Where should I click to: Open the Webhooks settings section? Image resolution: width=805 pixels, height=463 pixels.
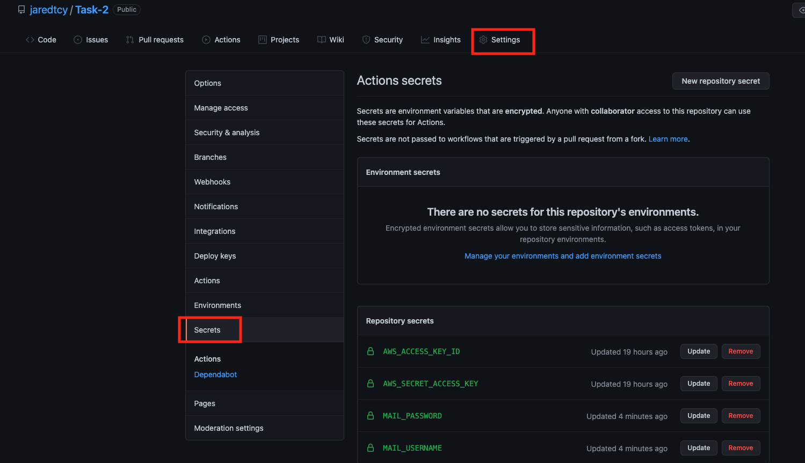coord(212,181)
